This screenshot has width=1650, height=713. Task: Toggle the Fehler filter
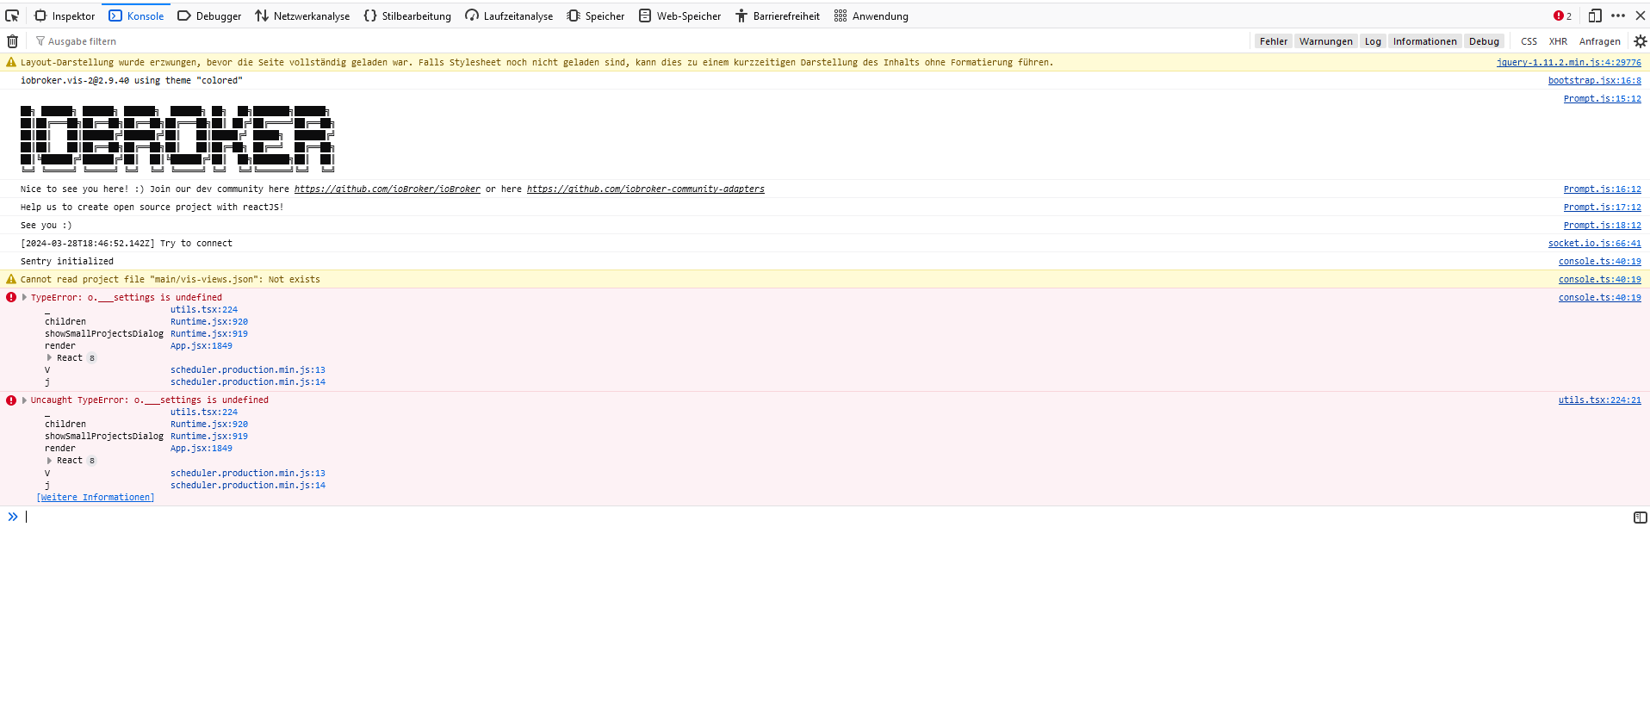click(x=1273, y=41)
